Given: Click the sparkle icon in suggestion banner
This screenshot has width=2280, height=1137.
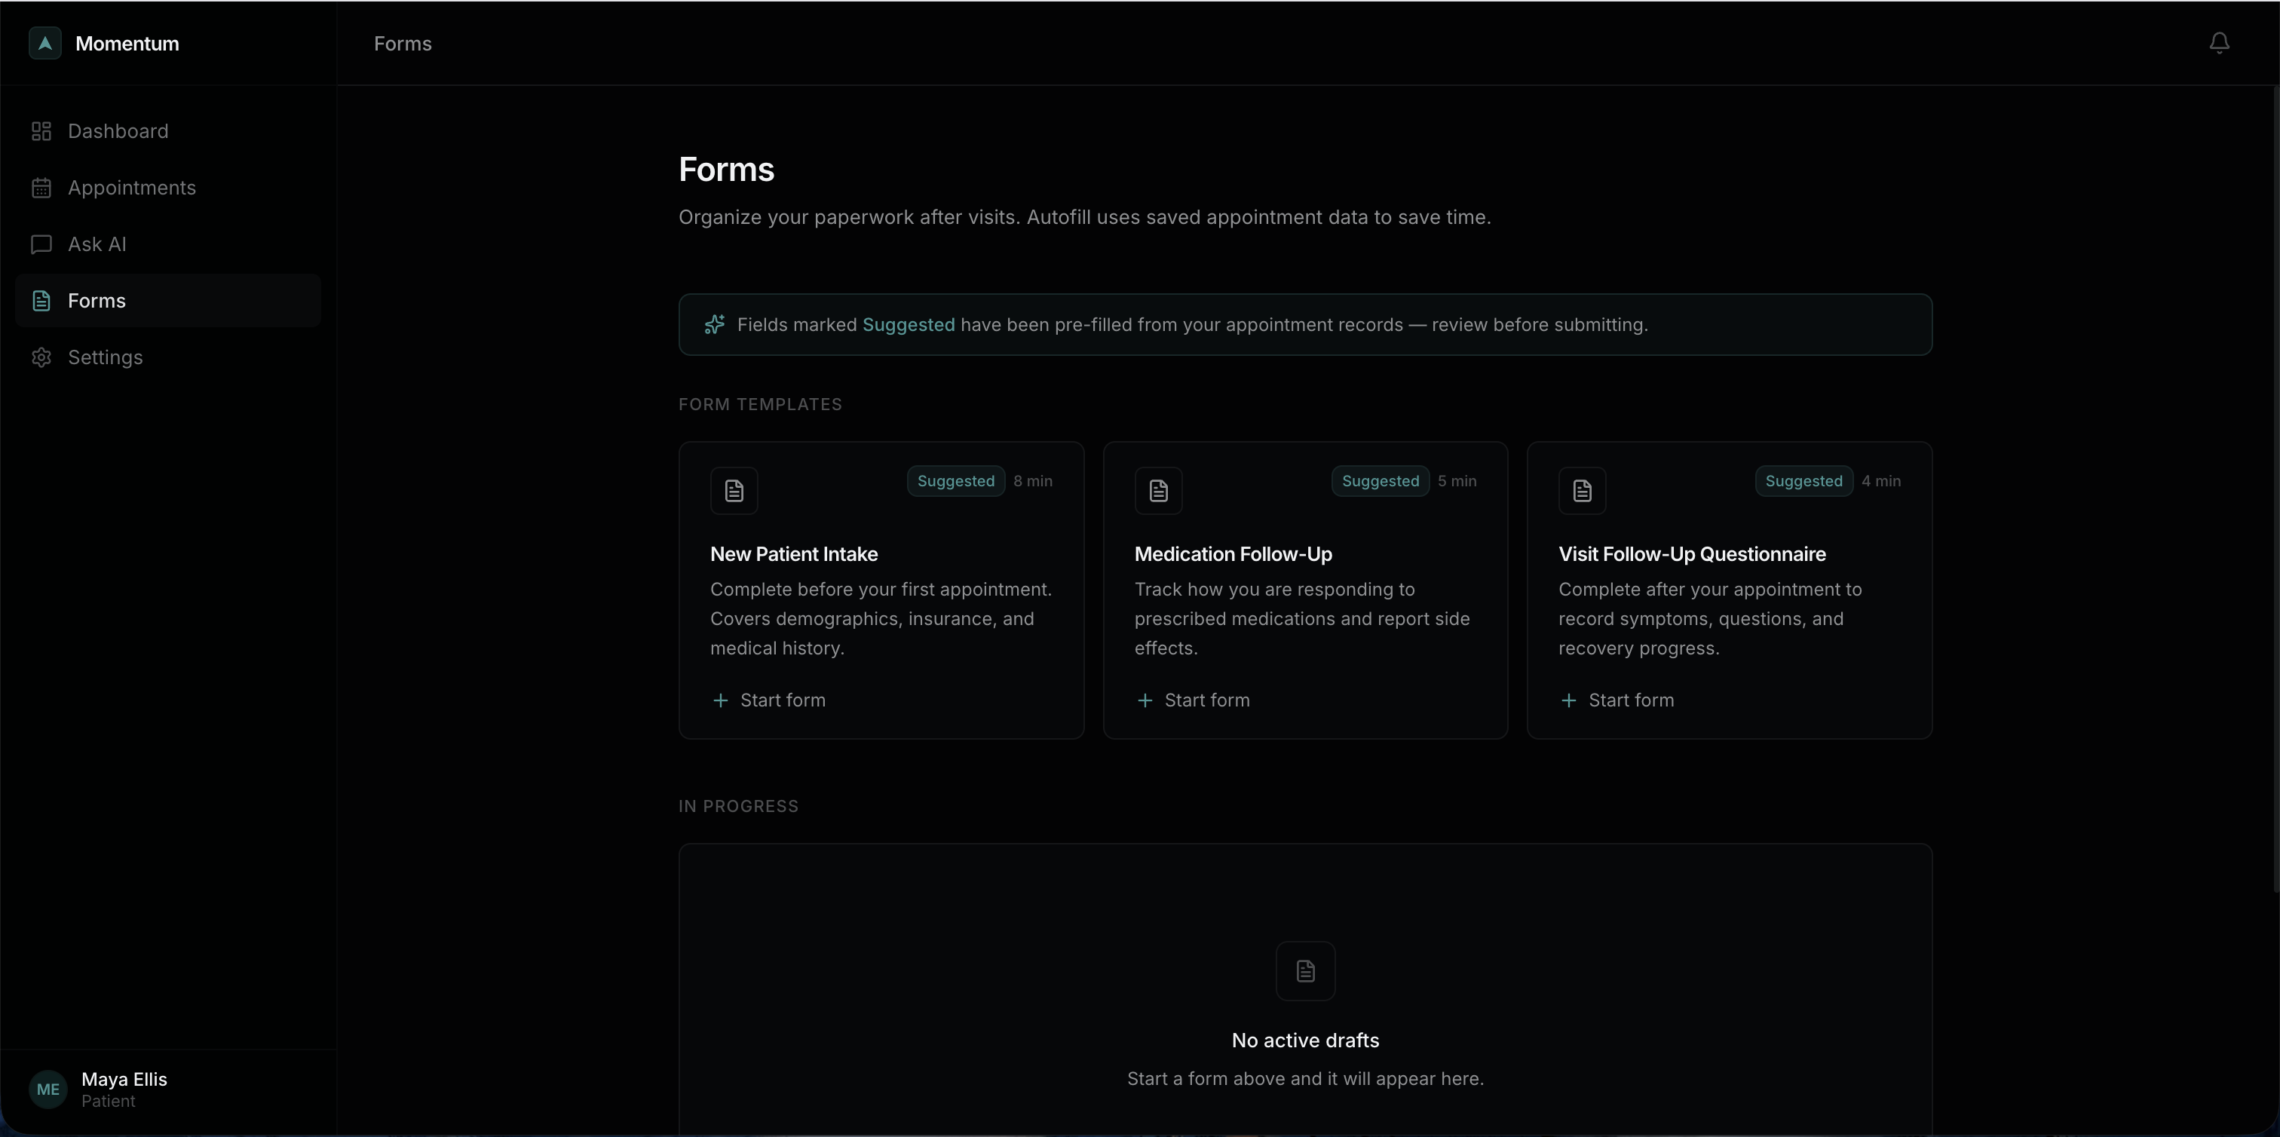Looking at the screenshot, I should pos(714,325).
